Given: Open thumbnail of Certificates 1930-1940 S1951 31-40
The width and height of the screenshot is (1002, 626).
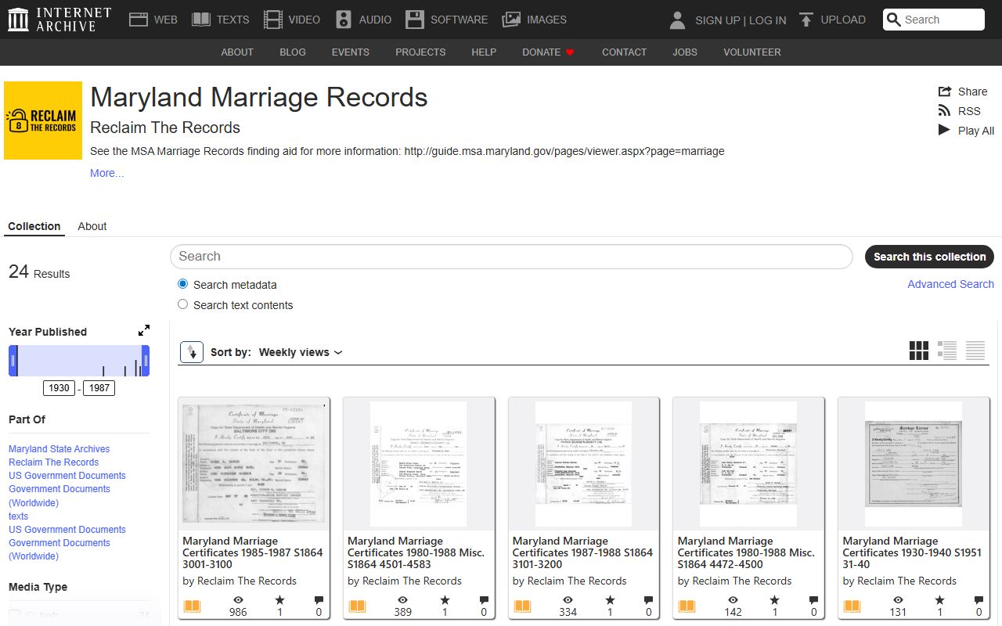Looking at the screenshot, I should pyautogui.click(x=914, y=462).
